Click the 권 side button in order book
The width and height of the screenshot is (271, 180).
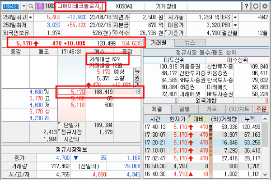coord(137,78)
